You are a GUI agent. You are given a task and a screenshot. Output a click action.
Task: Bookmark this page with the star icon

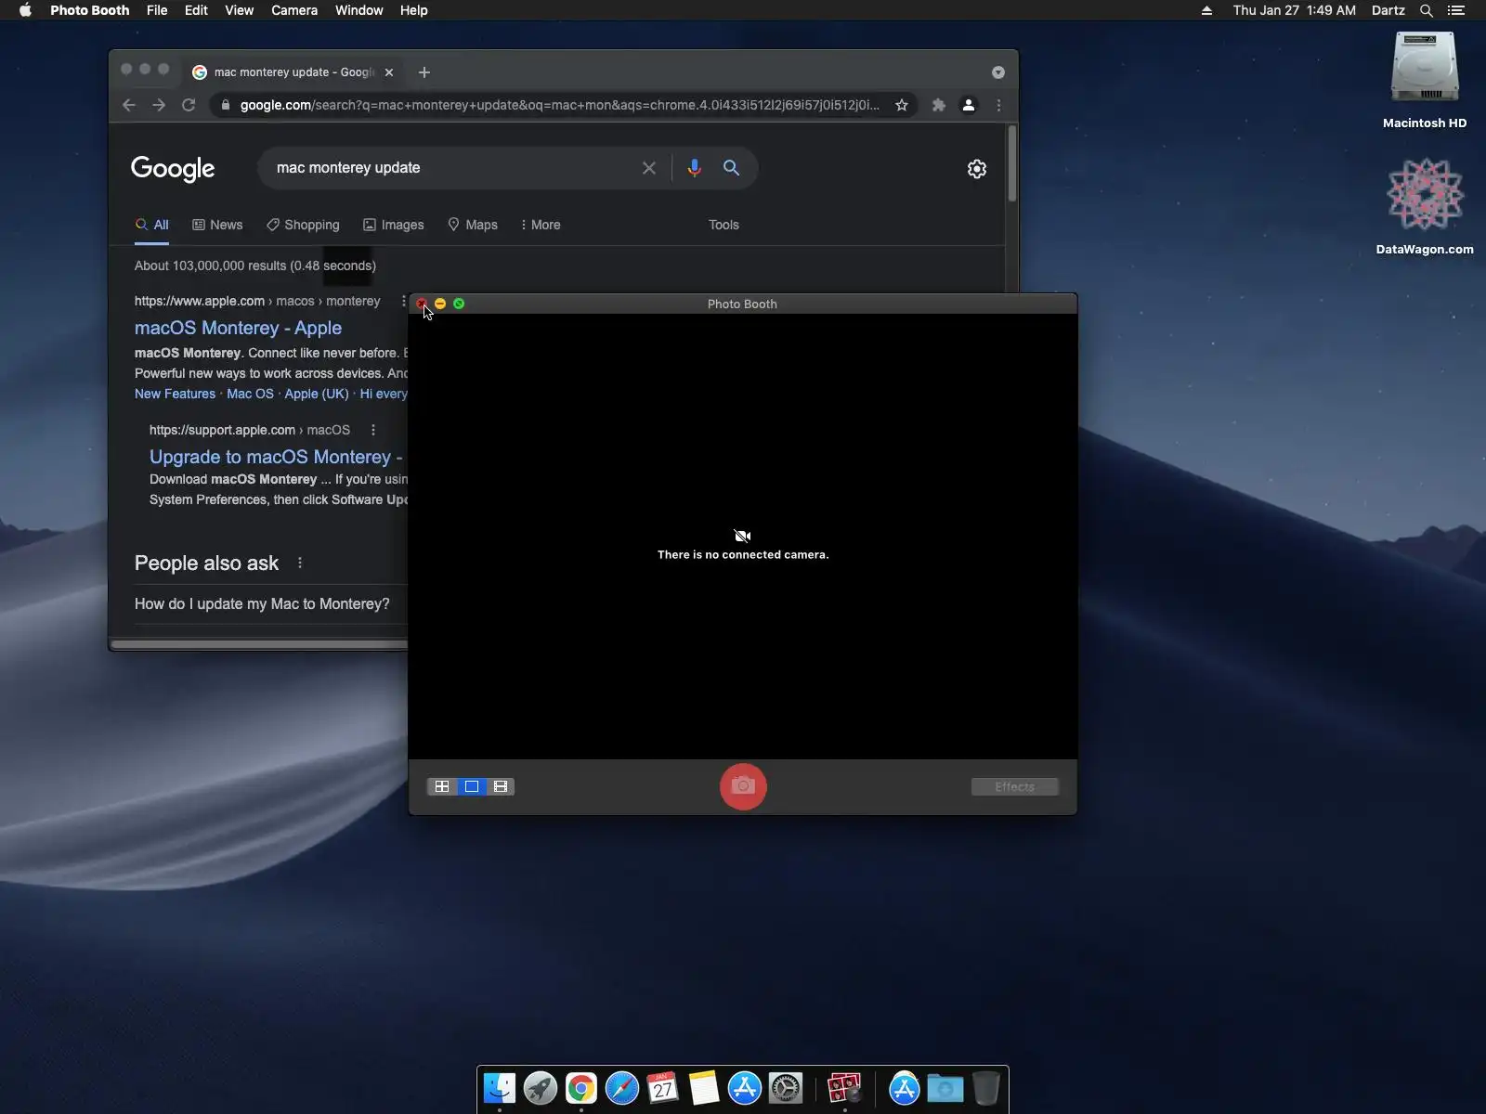(902, 105)
